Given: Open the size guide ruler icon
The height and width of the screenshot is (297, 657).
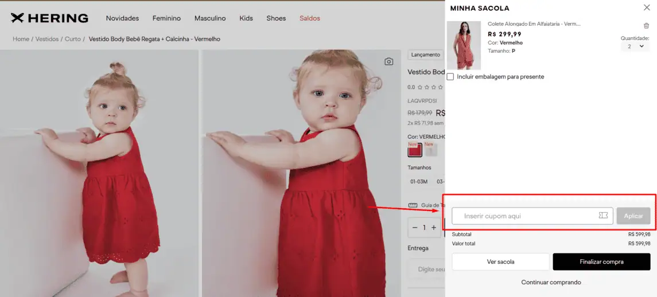Looking at the screenshot, I should (412, 205).
